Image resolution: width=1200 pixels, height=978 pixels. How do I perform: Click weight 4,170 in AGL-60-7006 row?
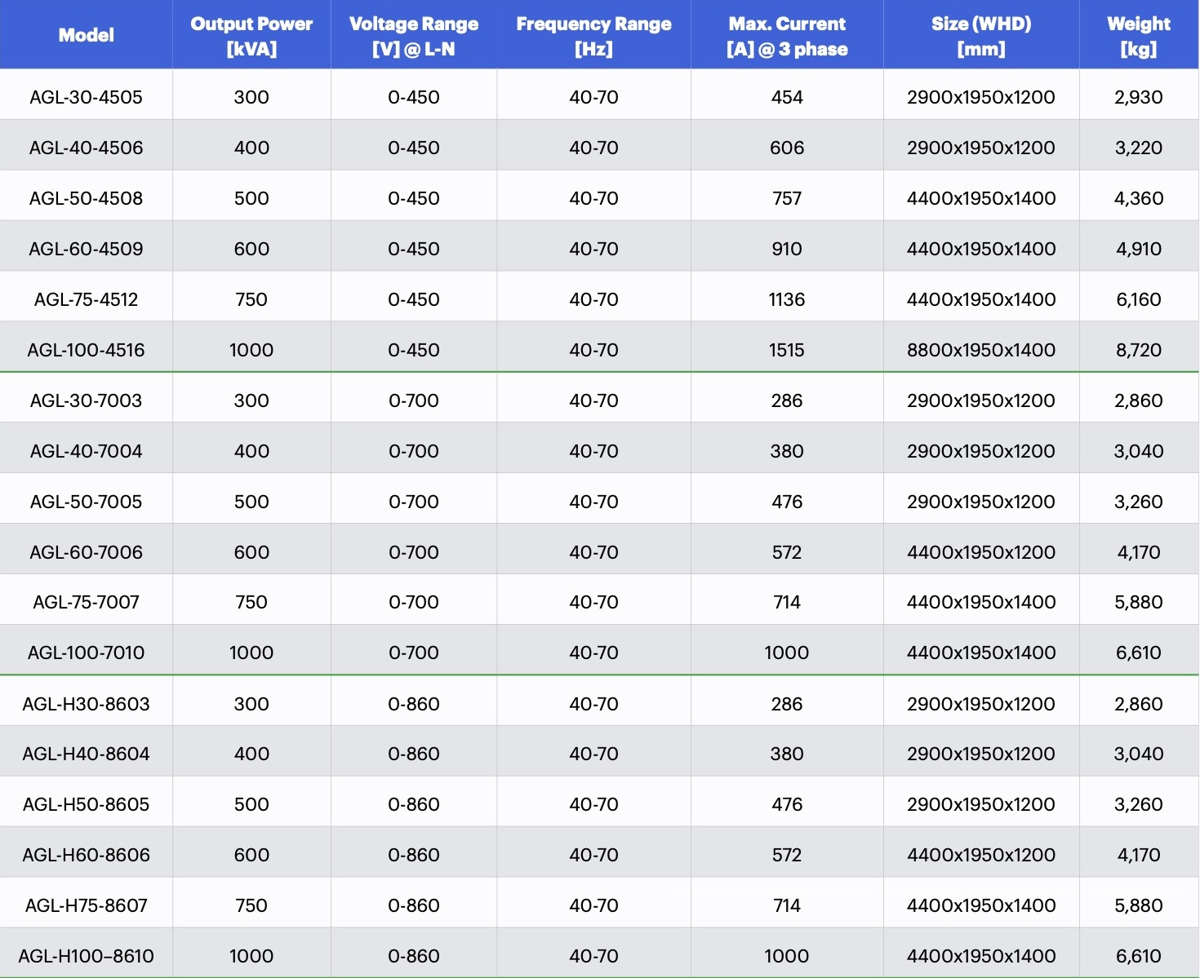point(1139,552)
